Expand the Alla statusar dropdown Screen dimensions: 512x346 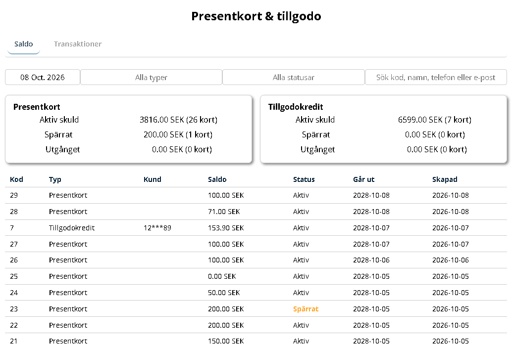293,77
